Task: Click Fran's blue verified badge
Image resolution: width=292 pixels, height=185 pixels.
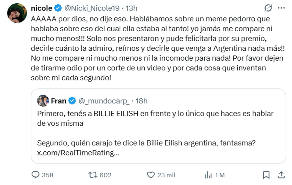Action: tap(72, 101)
